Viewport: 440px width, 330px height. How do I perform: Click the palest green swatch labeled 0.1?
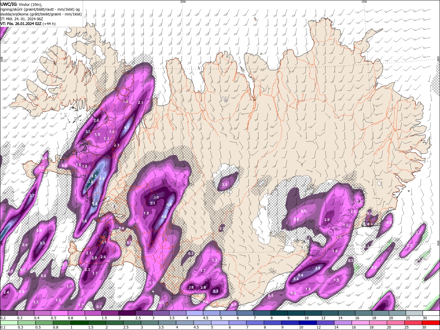[x=9, y=323]
